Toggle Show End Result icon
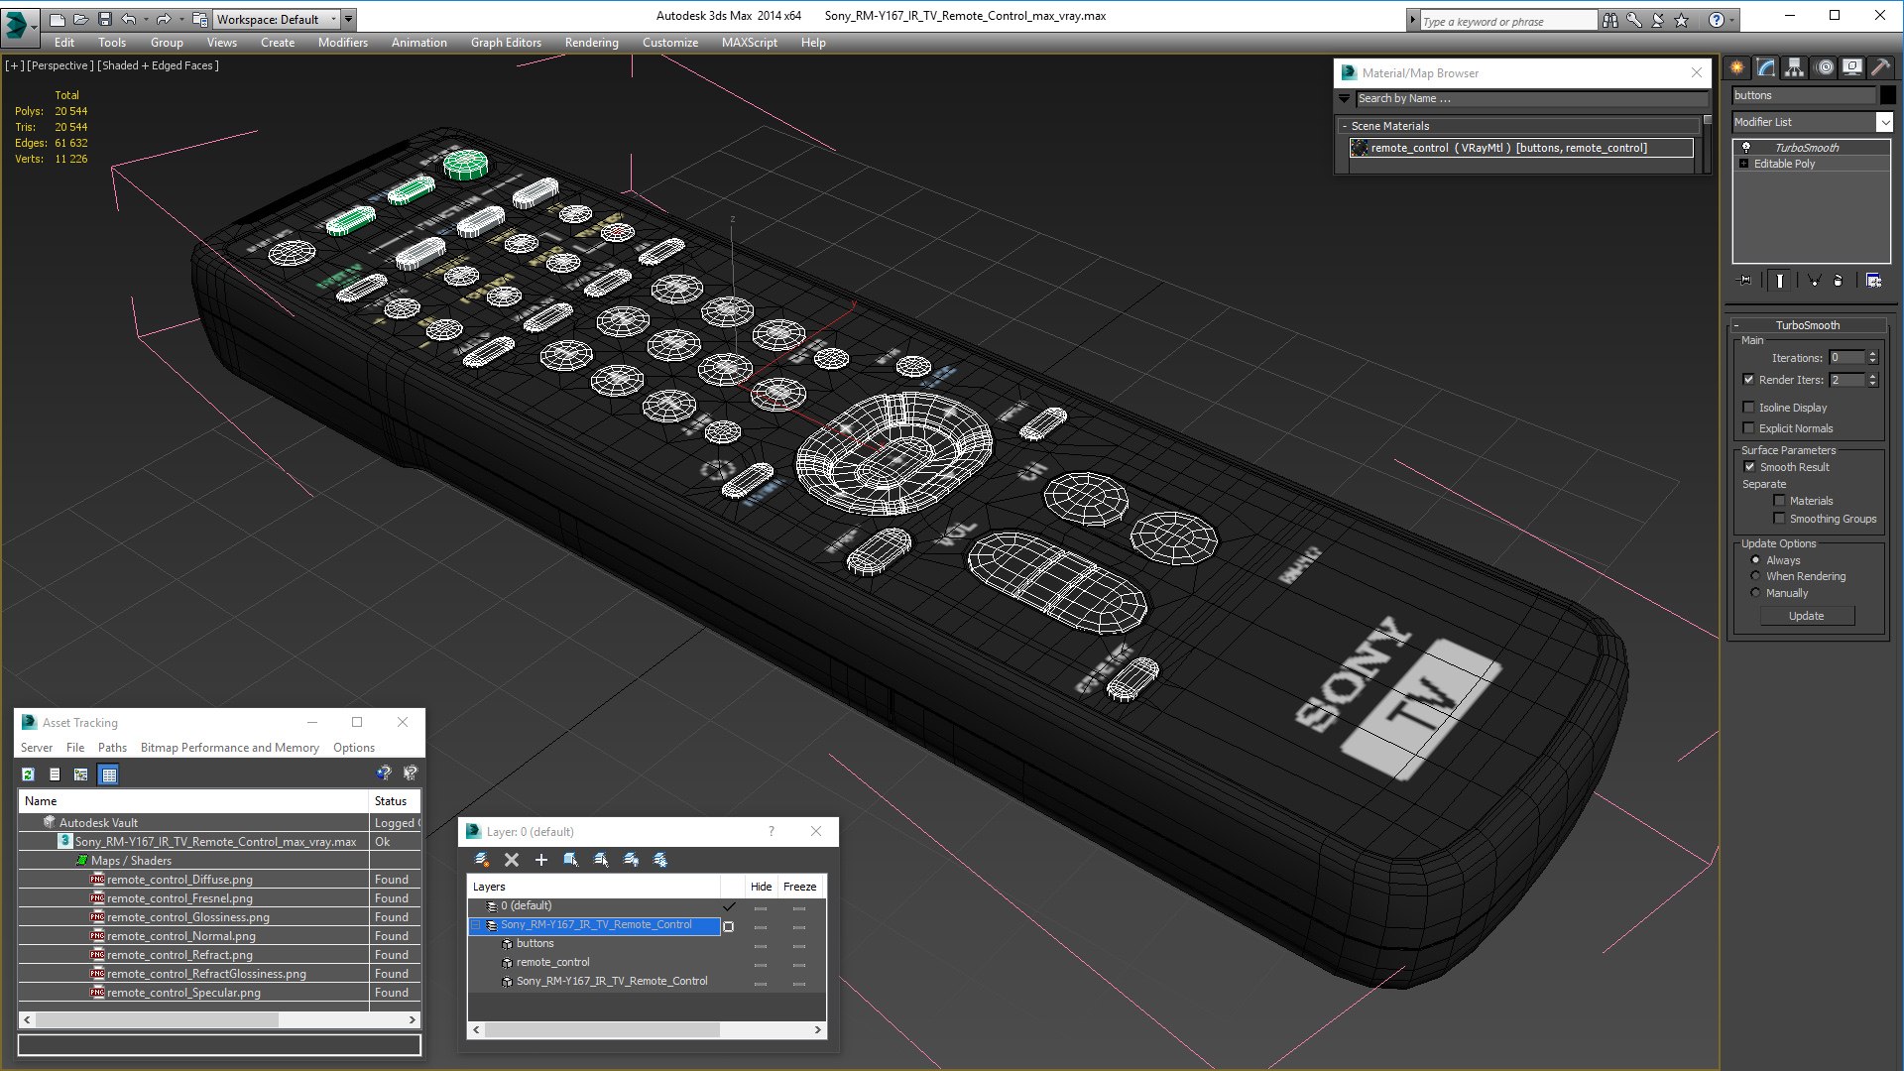This screenshot has width=1904, height=1071. tap(1780, 281)
